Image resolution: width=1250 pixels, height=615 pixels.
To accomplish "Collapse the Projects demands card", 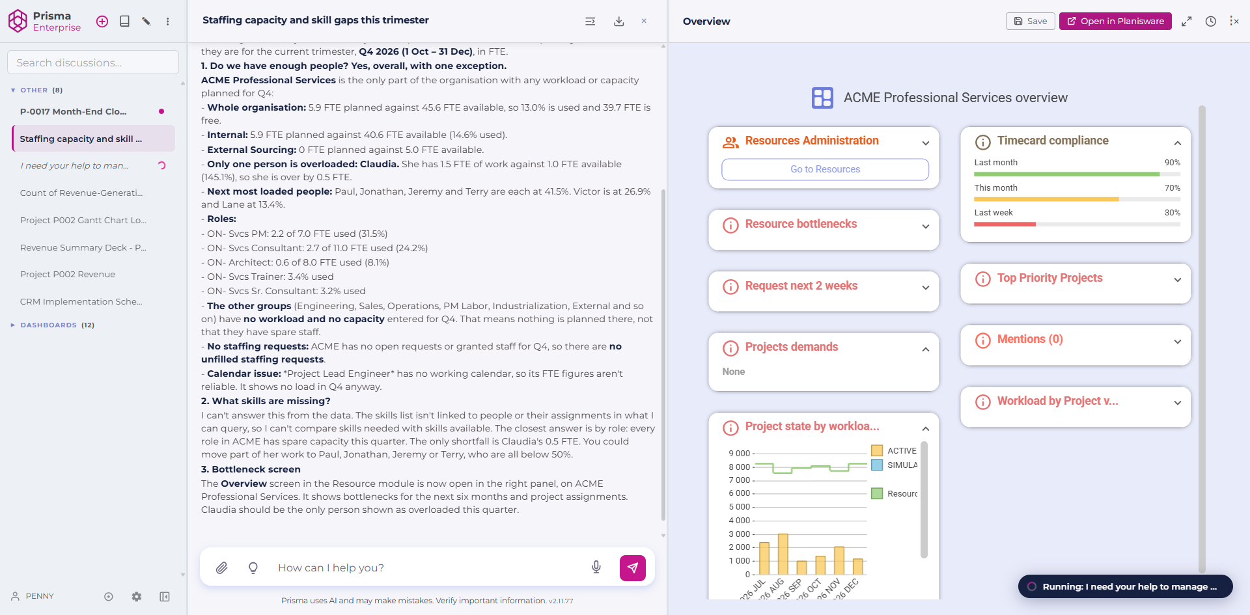I will 926,349.
